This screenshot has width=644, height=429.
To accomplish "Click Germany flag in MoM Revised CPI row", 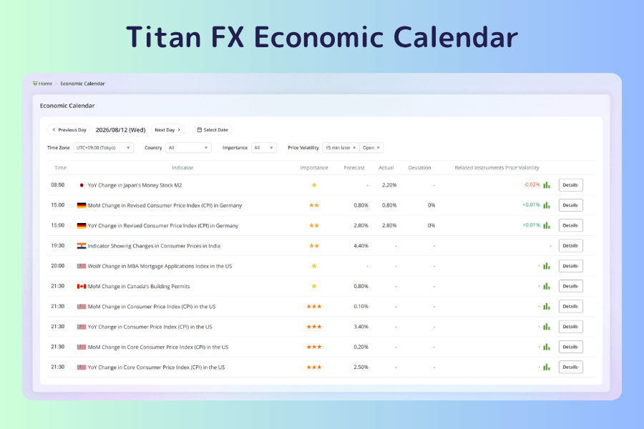I will (x=82, y=205).
